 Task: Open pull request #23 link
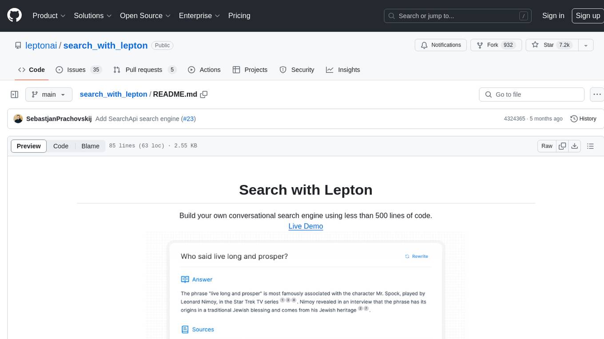coord(188,118)
